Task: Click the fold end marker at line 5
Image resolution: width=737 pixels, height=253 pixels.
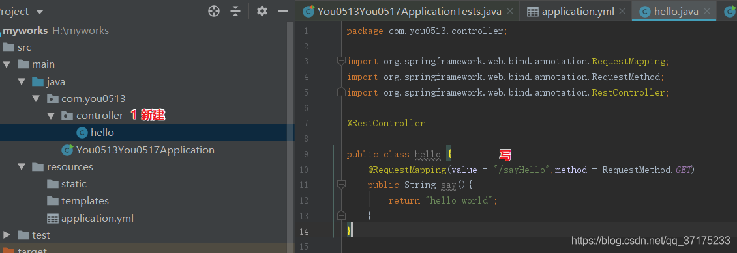Action: 341,92
